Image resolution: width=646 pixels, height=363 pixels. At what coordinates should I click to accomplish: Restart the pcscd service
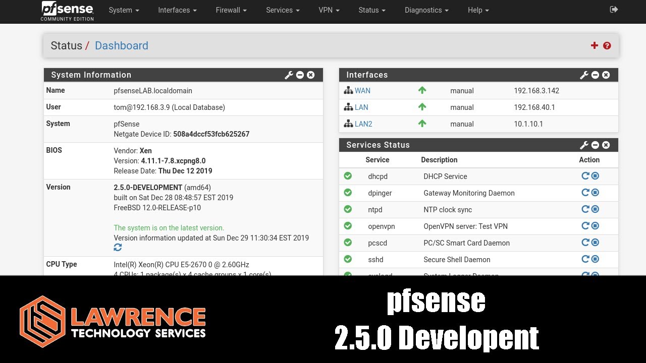[x=585, y=243]
